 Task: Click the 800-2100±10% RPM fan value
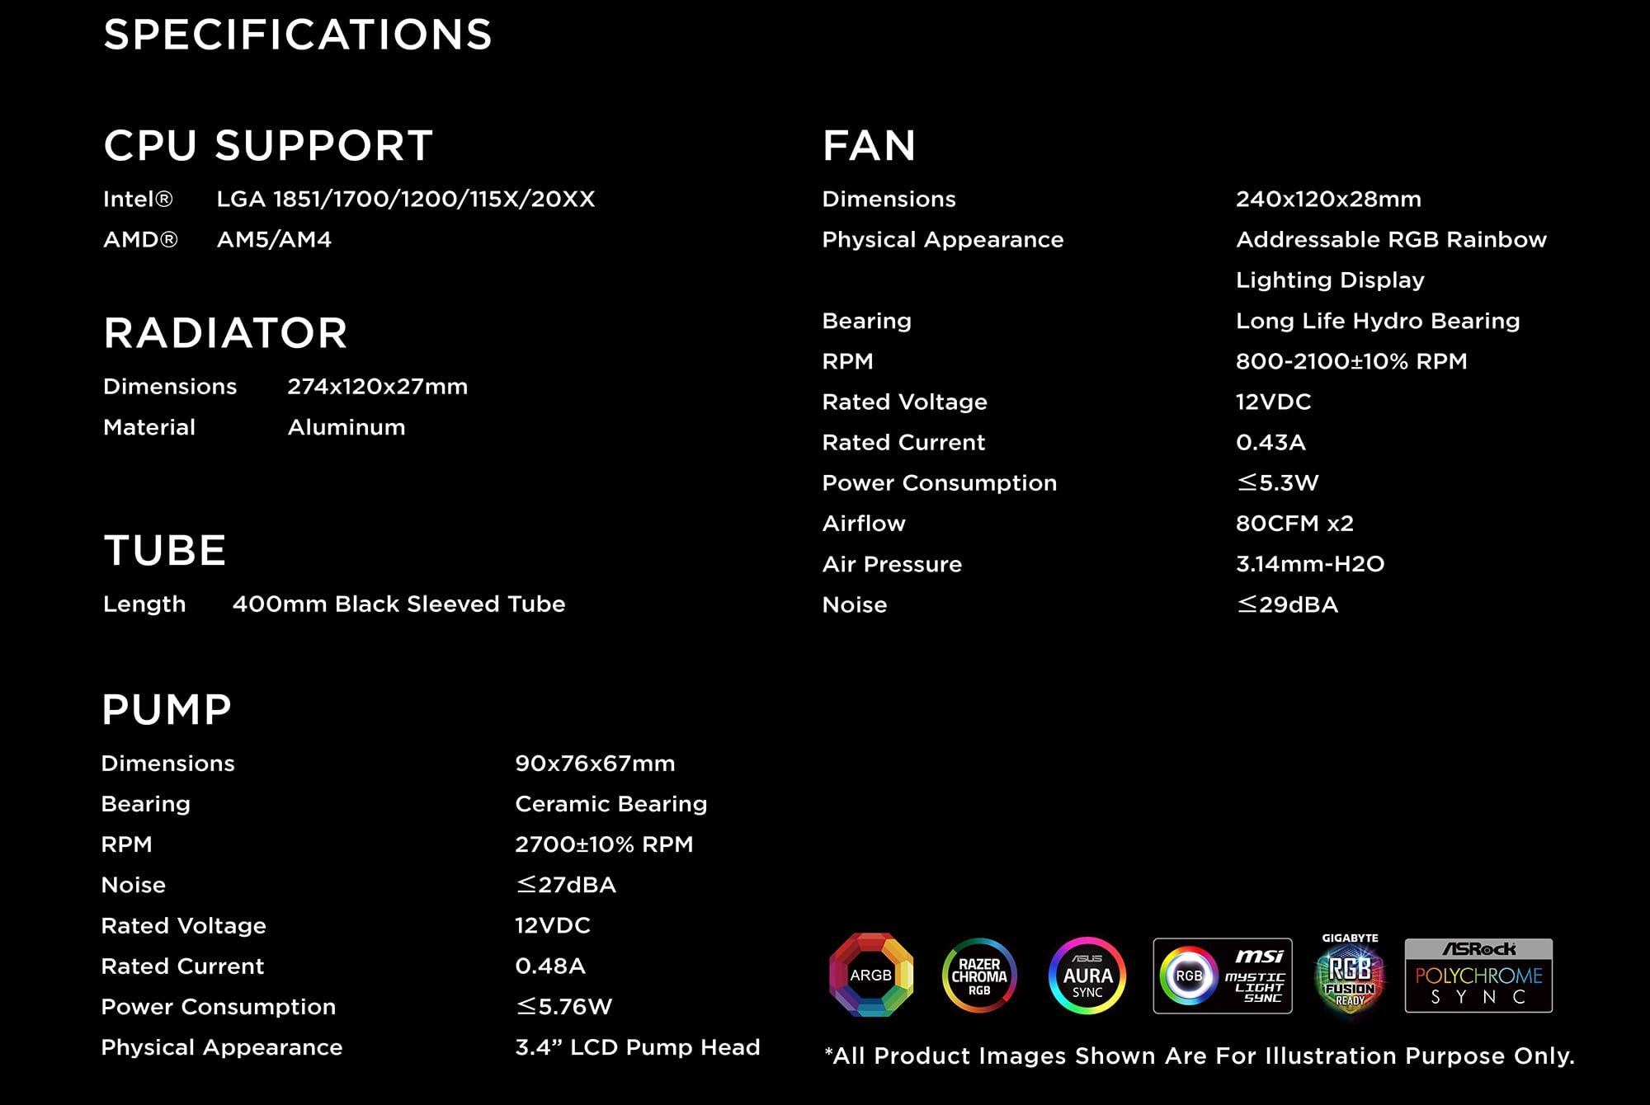click(1351, 361)
